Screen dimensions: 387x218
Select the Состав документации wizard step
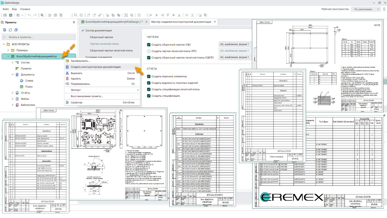pos(99,31)
